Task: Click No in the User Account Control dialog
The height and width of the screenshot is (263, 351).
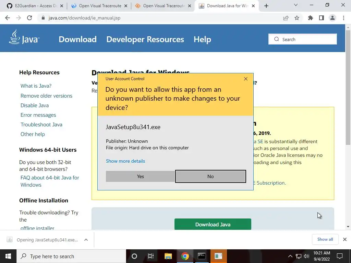Action: (210, 176)
